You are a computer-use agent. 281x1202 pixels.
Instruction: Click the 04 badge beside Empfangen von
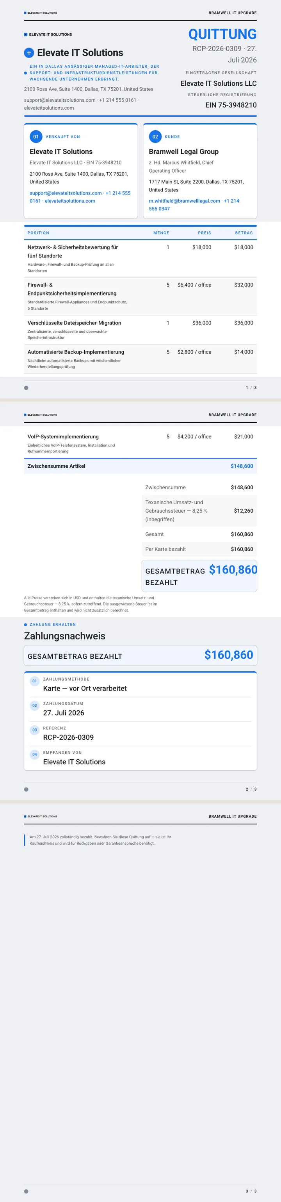(34, 755)
